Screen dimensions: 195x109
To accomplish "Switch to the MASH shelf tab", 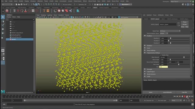I will 95,8.
